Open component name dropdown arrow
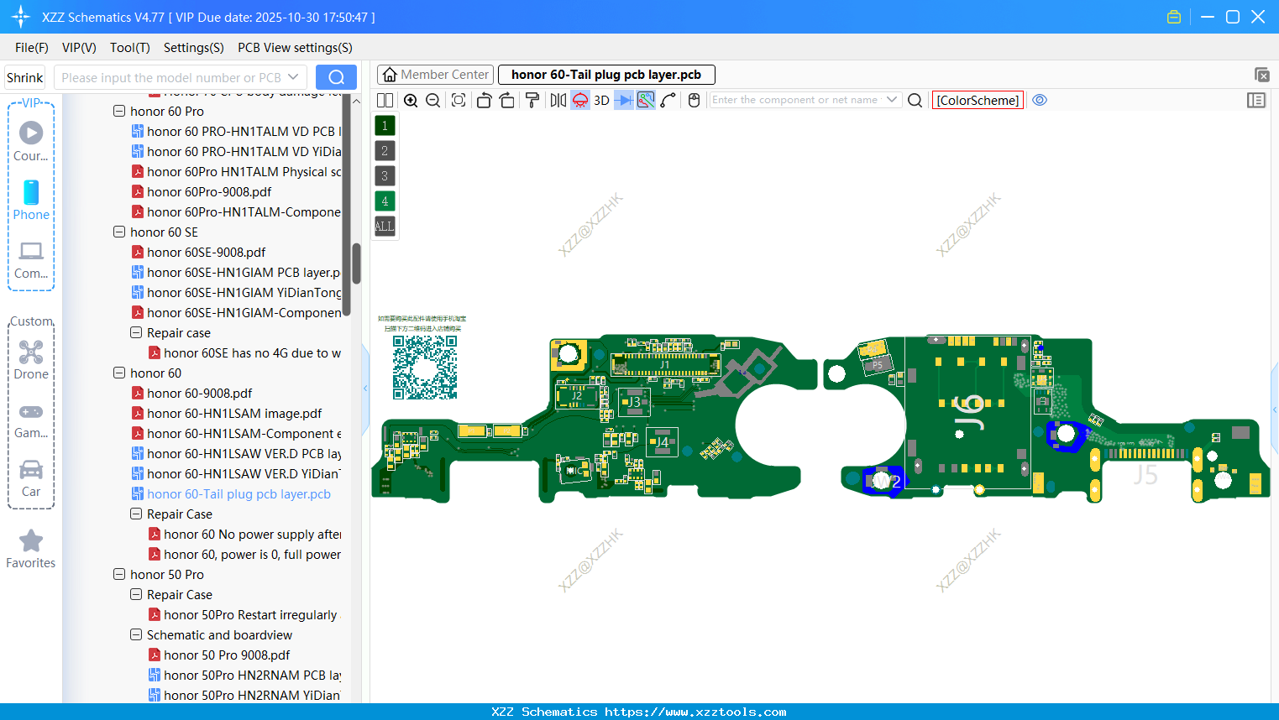 [892, 100]
